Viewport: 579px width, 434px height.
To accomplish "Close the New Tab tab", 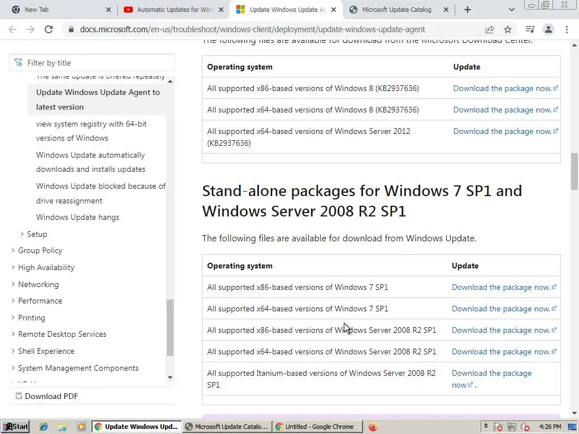I will tap(108, 10).
